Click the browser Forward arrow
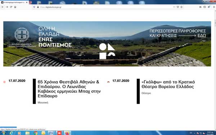This screenshot has height=135, width=216. point(7,7)
